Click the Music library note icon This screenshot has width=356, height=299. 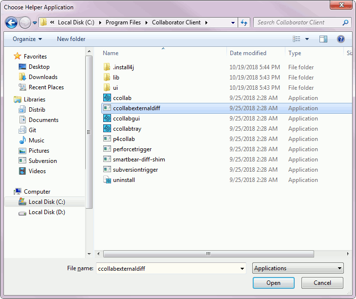tap(22, 140)
